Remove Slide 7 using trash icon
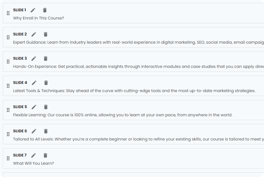 pyautogui.click(x=45, y=155)
